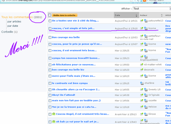Click date 'Hier à 15h15'
Image resolution: width=171 pixels, height=124 pixels.
tap(122, 83)
